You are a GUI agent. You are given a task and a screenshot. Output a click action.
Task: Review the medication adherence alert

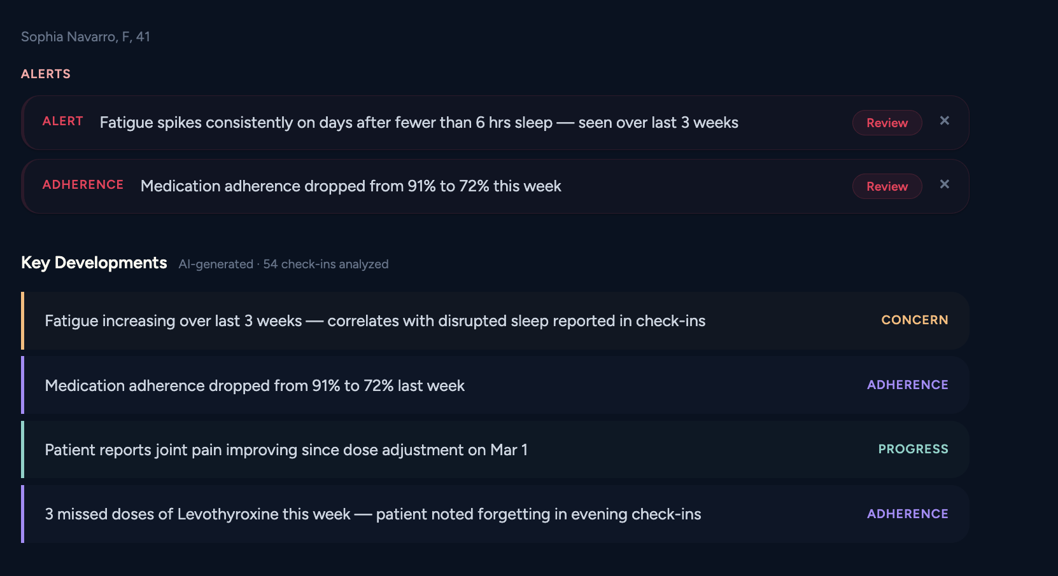pyautogui.click(x=887, y=186)
